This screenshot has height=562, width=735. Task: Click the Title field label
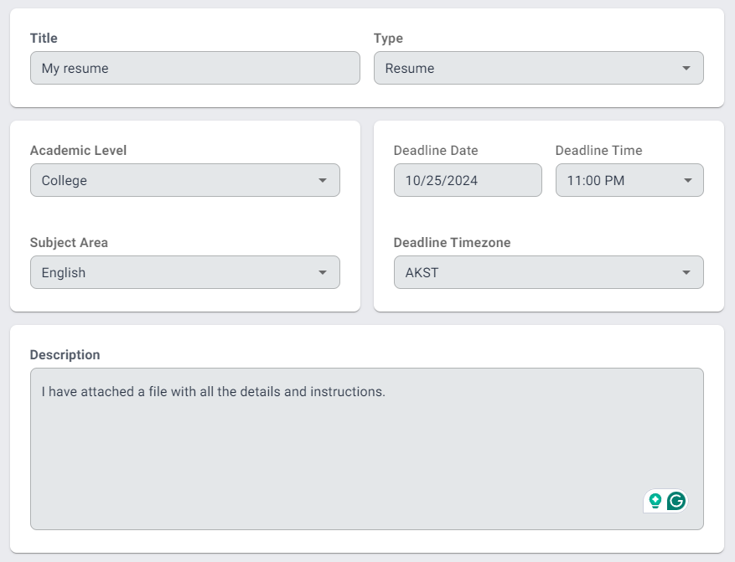coord(44,38)
